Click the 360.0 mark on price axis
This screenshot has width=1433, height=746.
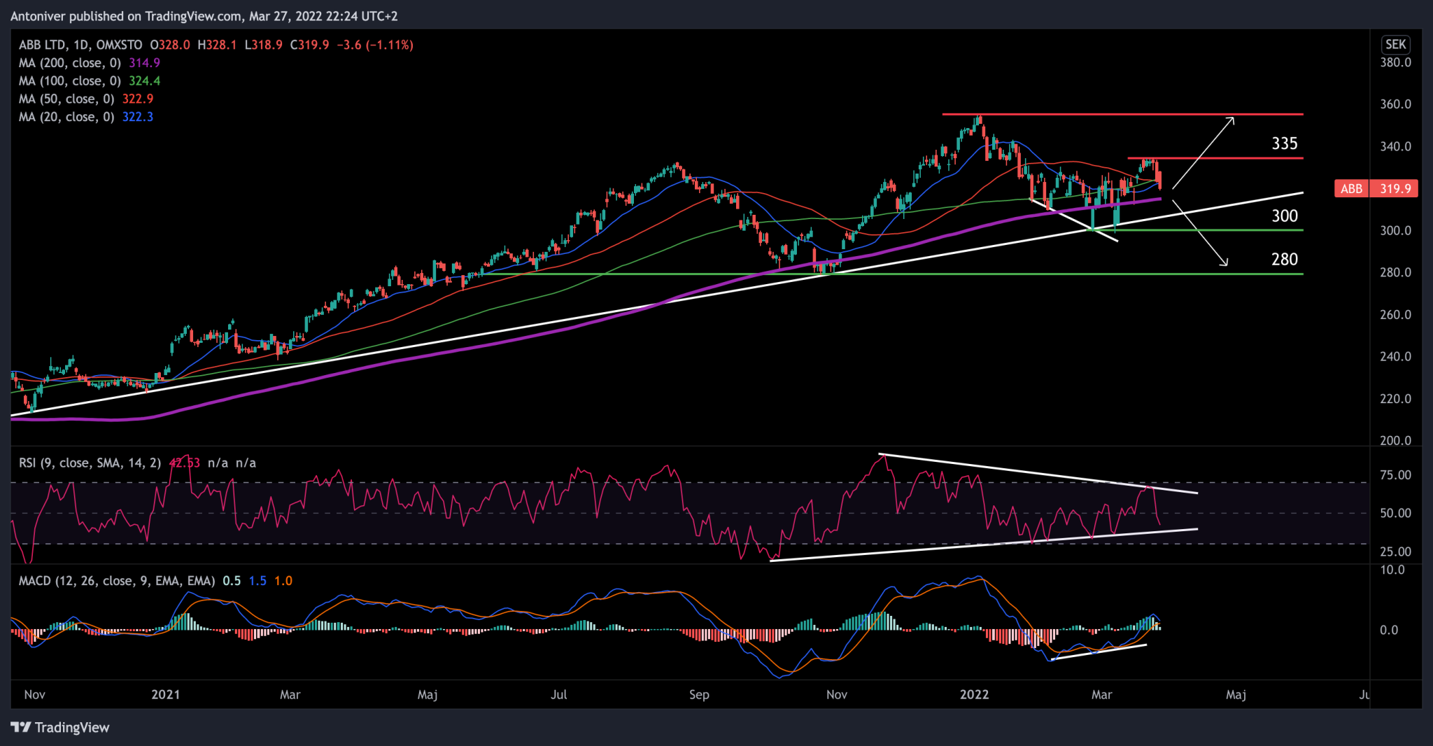tap(1395, 104)
